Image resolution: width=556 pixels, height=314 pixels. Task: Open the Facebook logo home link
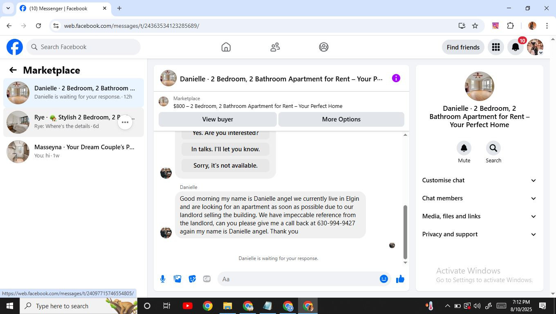pos(15,47)
